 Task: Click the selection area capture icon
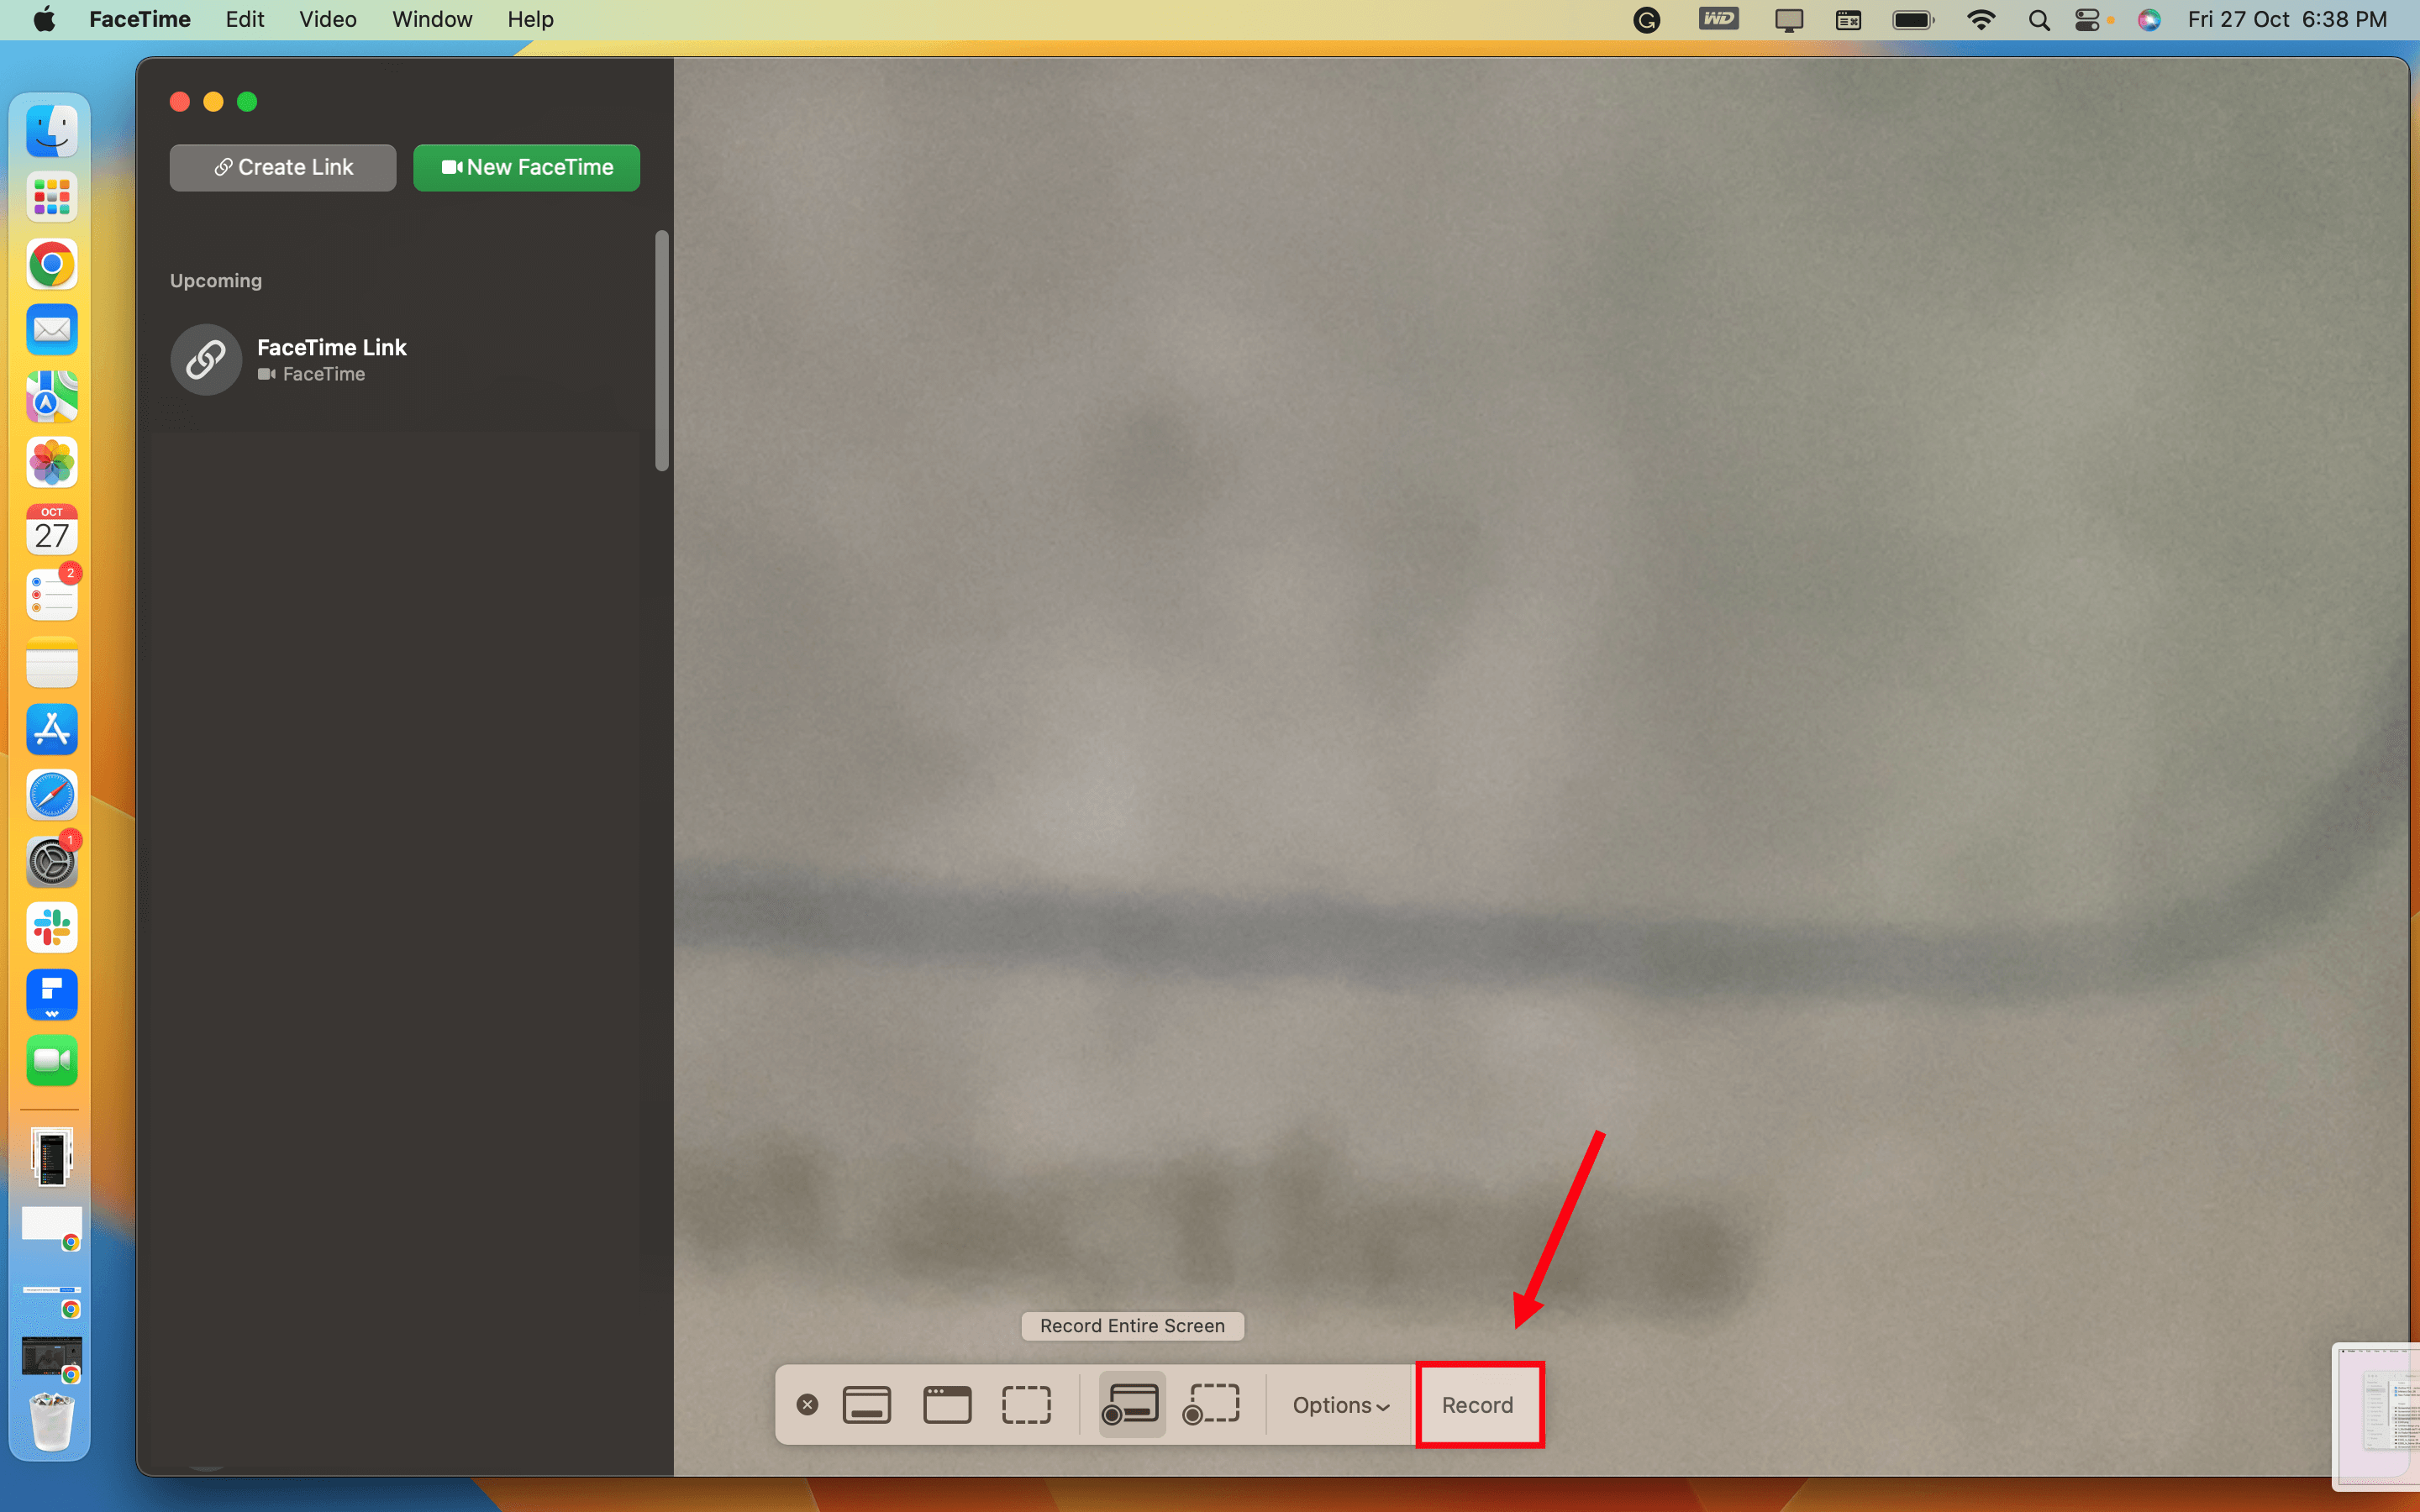pyautogui.click(x=1028, y=1404)
